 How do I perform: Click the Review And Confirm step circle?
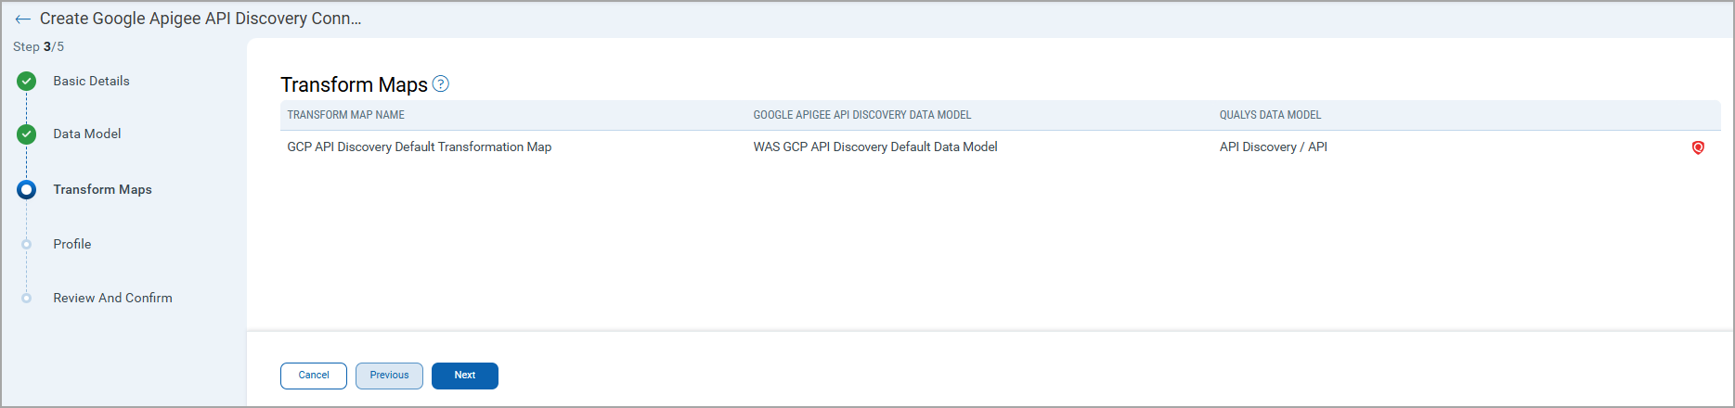tap(27, 299)
